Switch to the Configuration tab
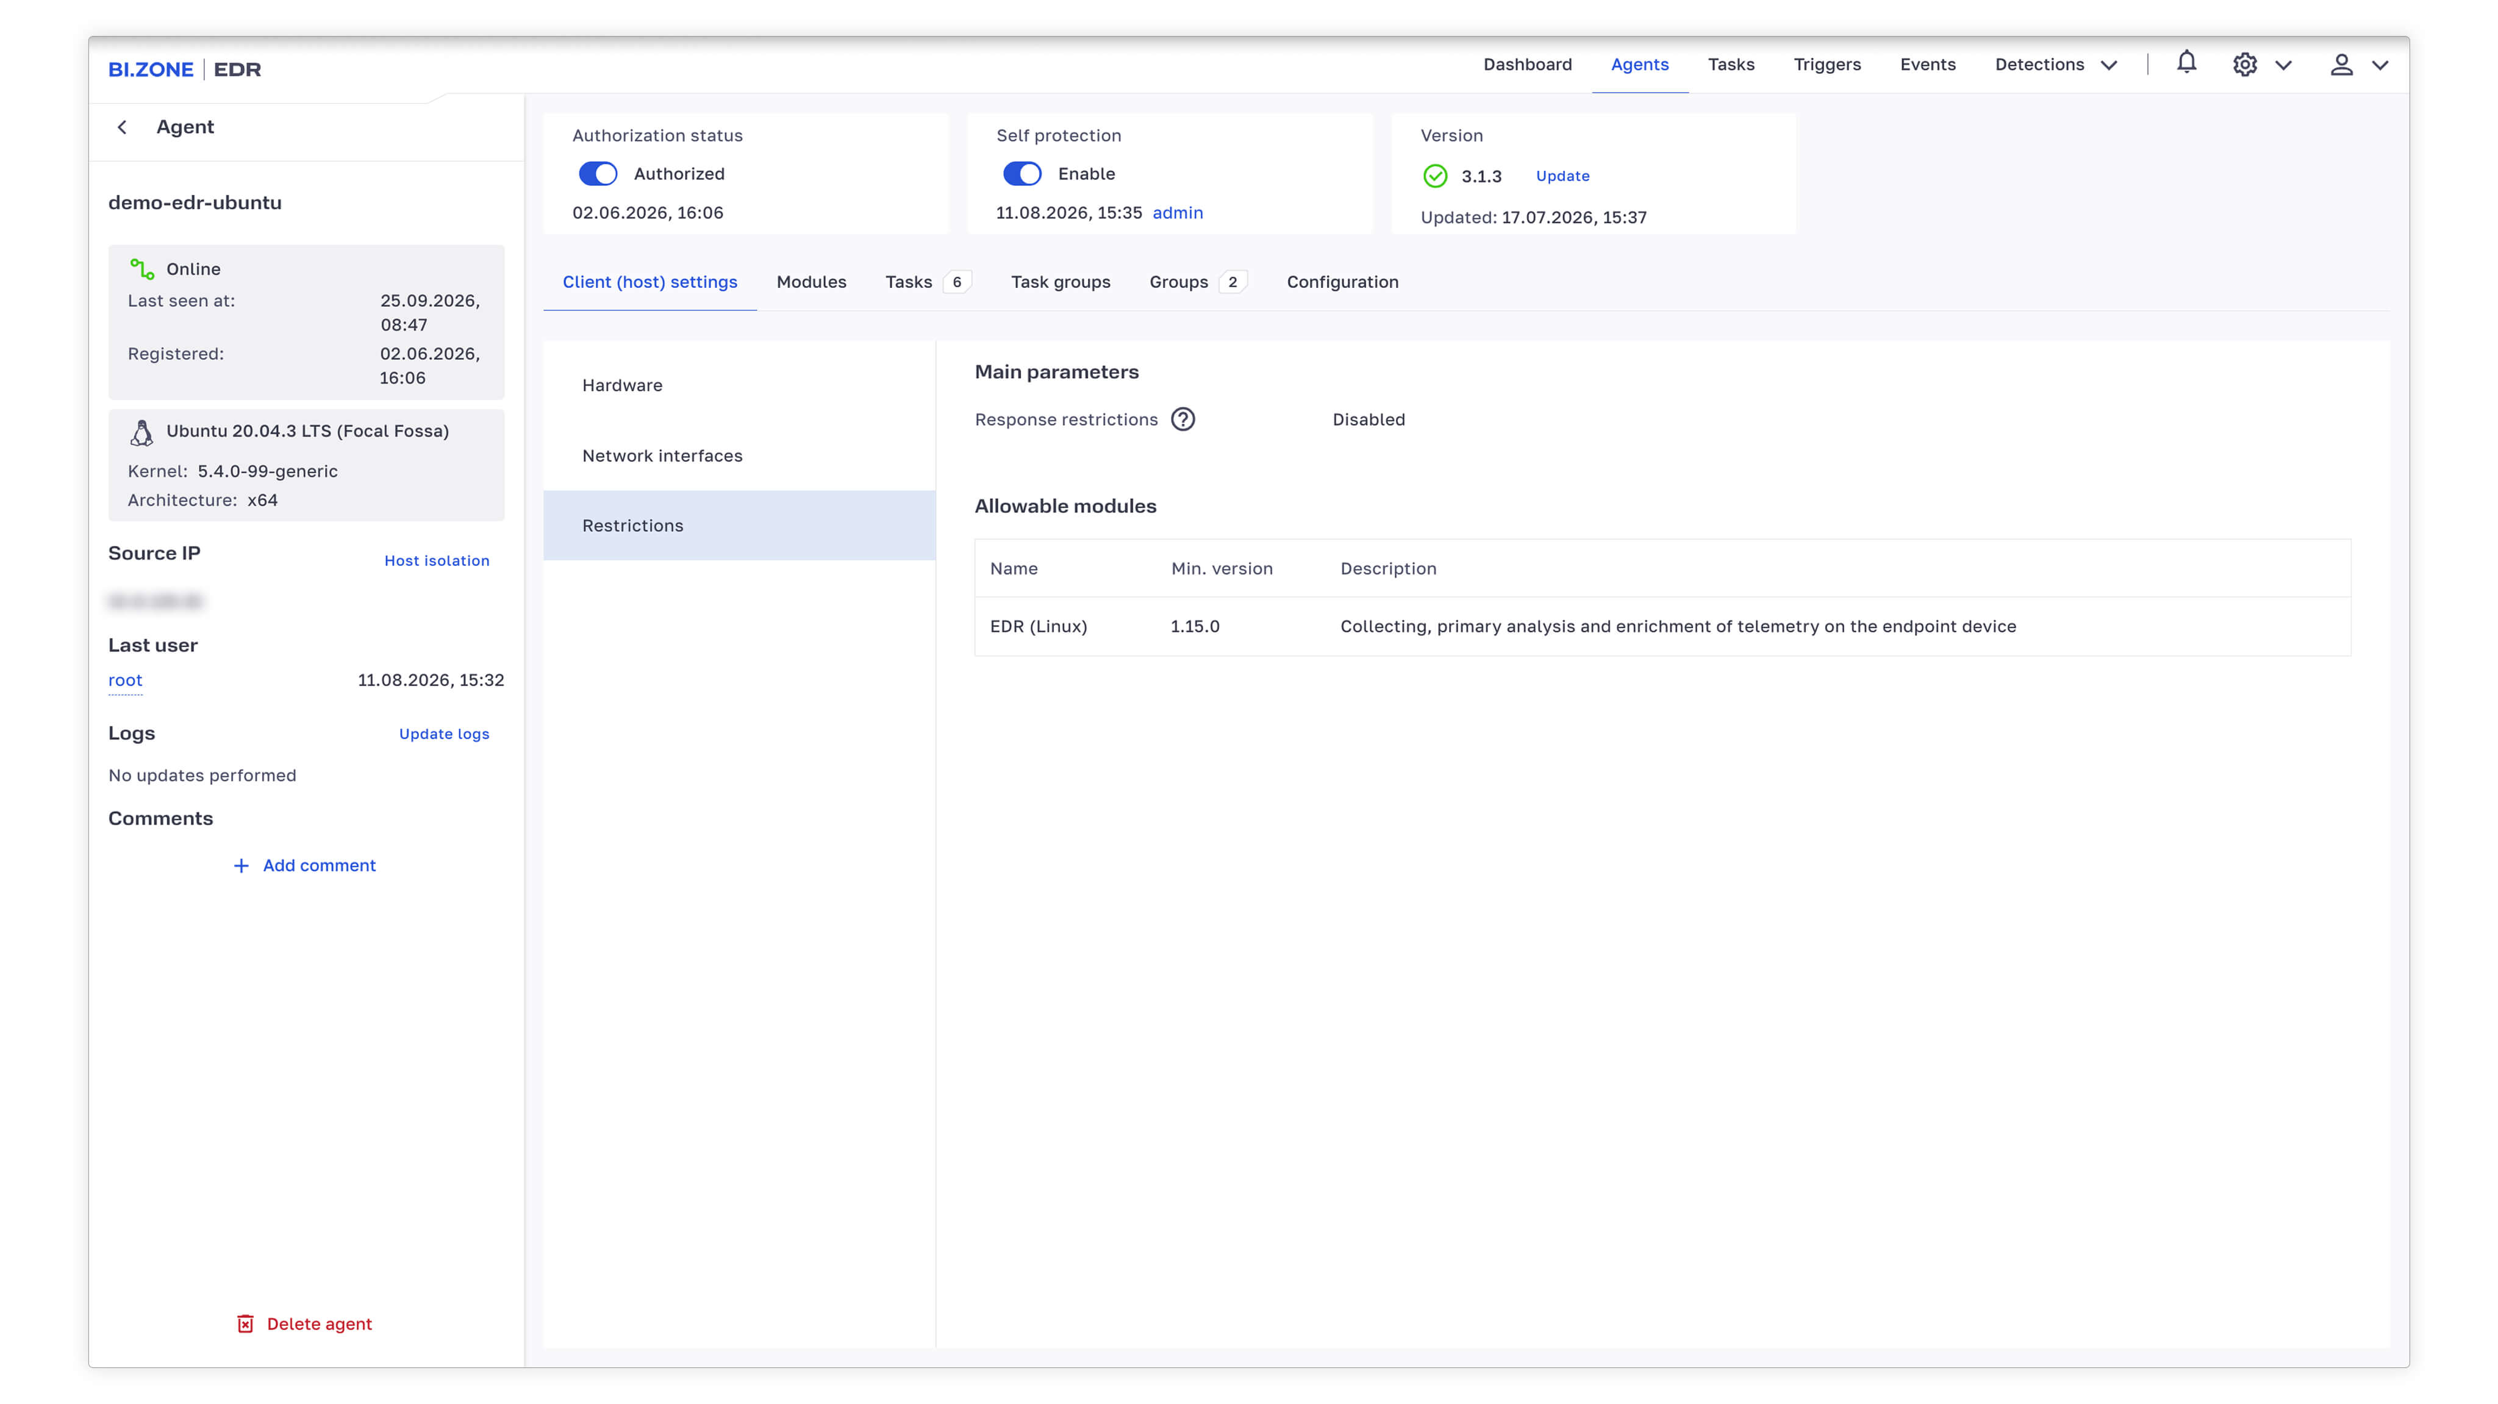Screen dimensions: 2498x1404 pyautogui.click(x=1342, y=282)
